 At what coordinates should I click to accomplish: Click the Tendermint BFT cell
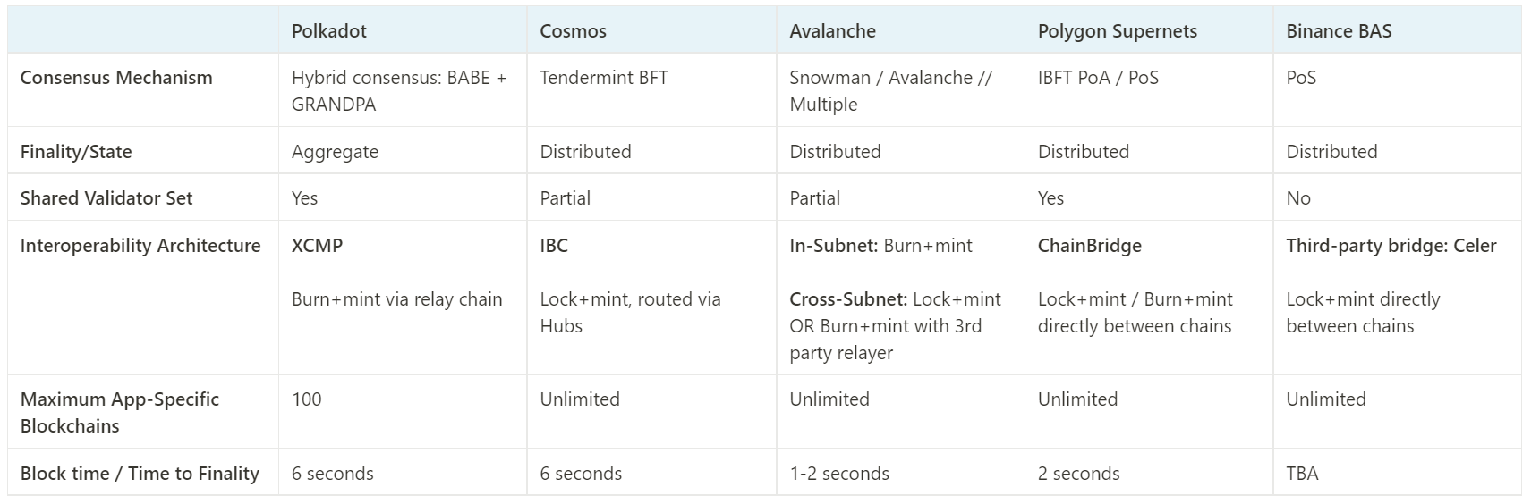point(604,78)
